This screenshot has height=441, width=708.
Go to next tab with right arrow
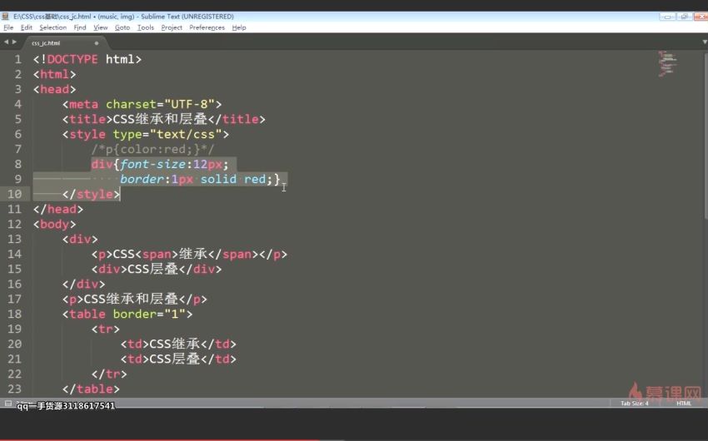pos(14,42)
